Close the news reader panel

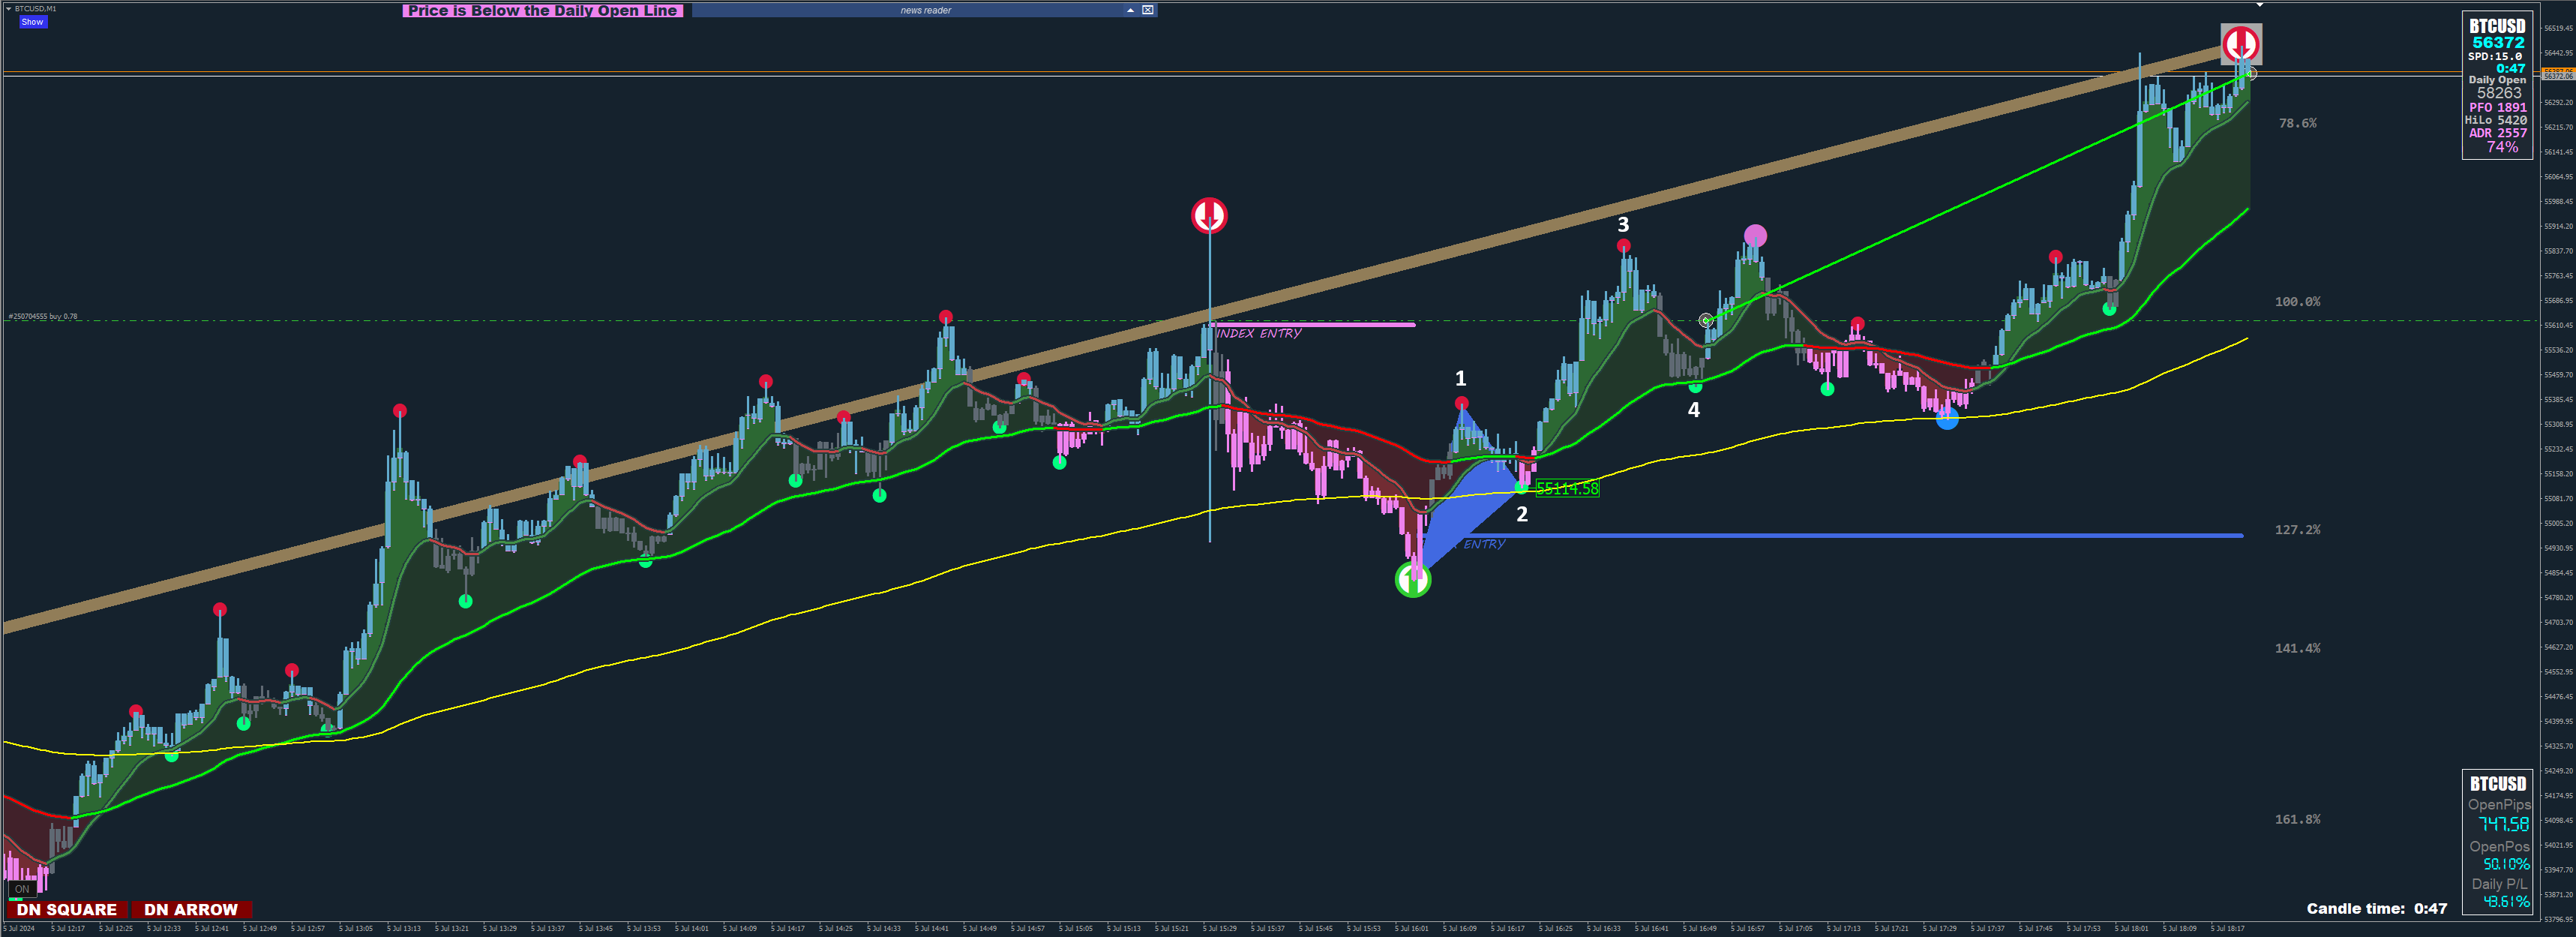1148,10
